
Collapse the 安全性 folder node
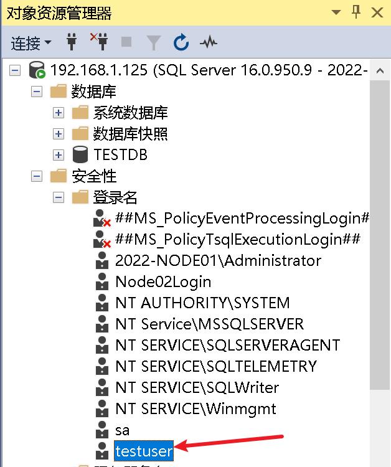[37, 176]
